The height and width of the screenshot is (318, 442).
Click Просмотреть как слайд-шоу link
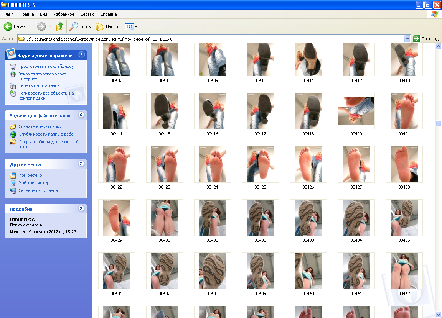pos(46,66)
